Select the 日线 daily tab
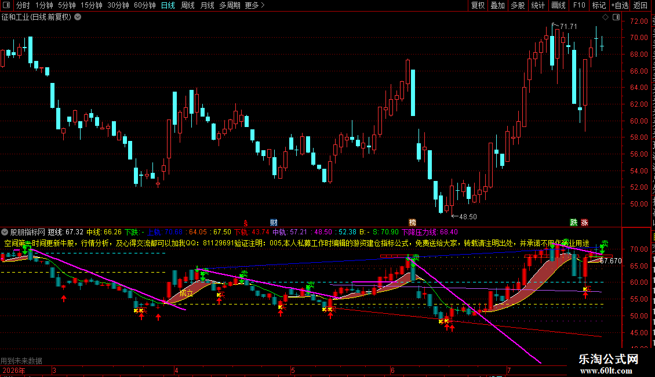Image resolution: width=655 pixels, height=377 pixels. [168, 5]
